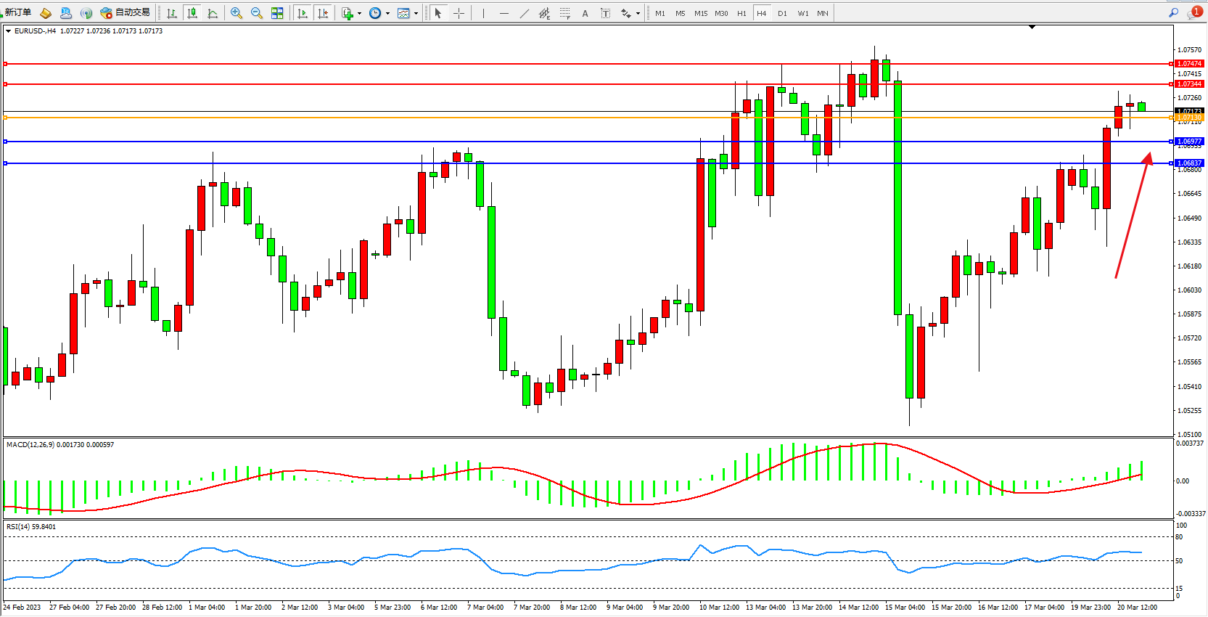Select the crosshair cursor tool

(x=459, y=13)
